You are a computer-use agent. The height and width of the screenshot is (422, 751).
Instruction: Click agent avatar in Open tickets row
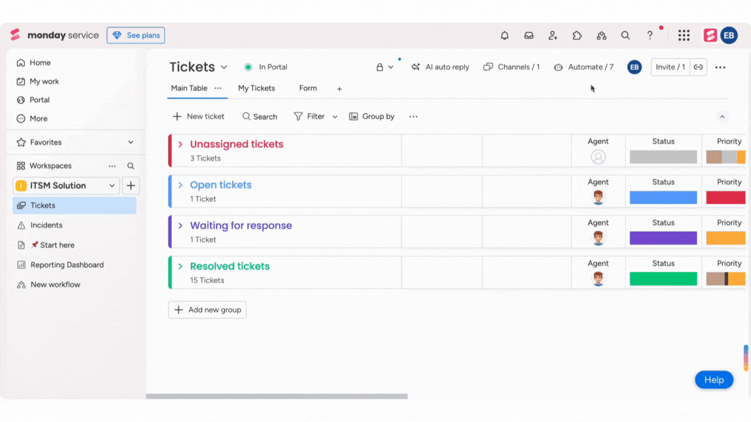598,197
